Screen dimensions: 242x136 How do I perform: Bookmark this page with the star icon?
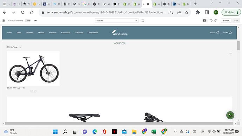pyautogui.click(x=187, y=12)
